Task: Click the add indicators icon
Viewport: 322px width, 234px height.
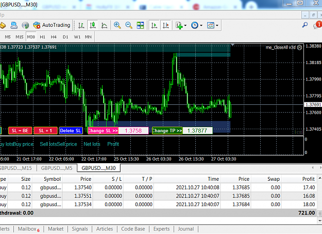Action: (x=179, y=25)
